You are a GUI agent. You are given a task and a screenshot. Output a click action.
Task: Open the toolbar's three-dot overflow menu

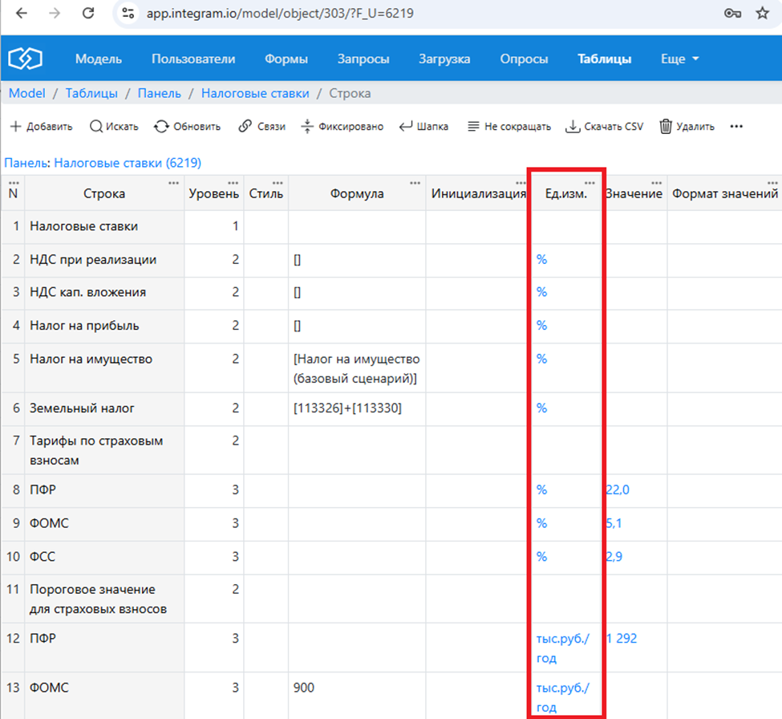pyautogui.click(x=736, y=127)
